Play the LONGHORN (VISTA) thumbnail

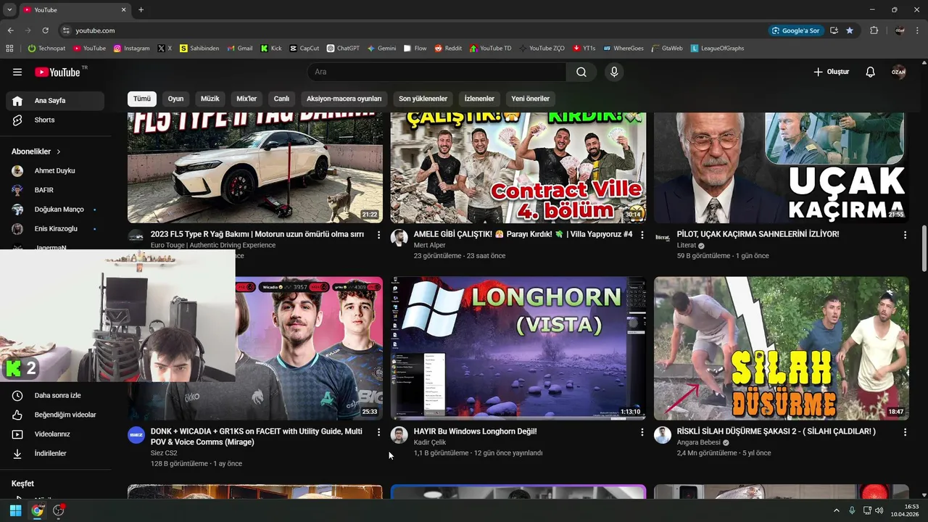click(x=518, y=348)
